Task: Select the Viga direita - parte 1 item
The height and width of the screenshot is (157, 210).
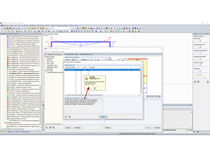Action: [x=52, y=66]
